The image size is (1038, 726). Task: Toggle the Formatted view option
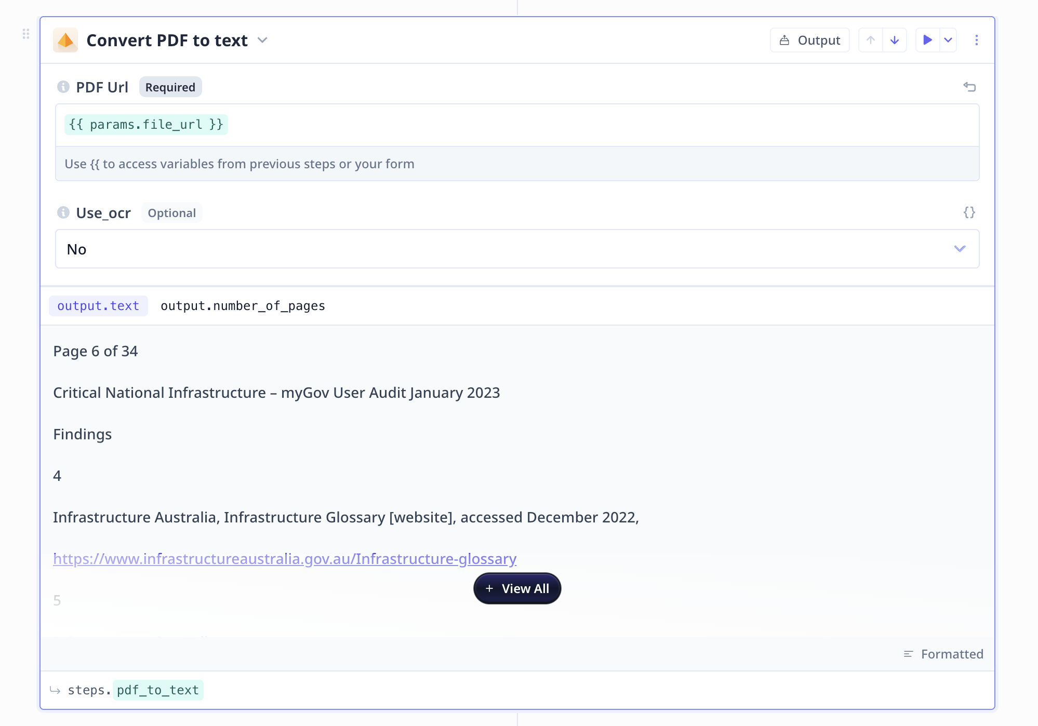943,654
